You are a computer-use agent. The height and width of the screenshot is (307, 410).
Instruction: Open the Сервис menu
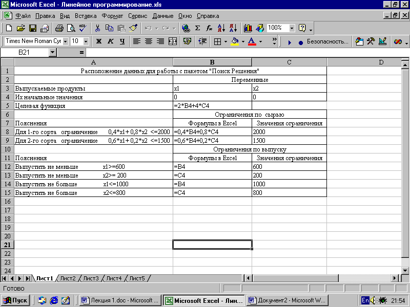137,16
